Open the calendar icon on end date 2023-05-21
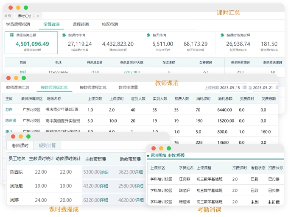Viewport: 291px width, 217px height. [276, 88]
